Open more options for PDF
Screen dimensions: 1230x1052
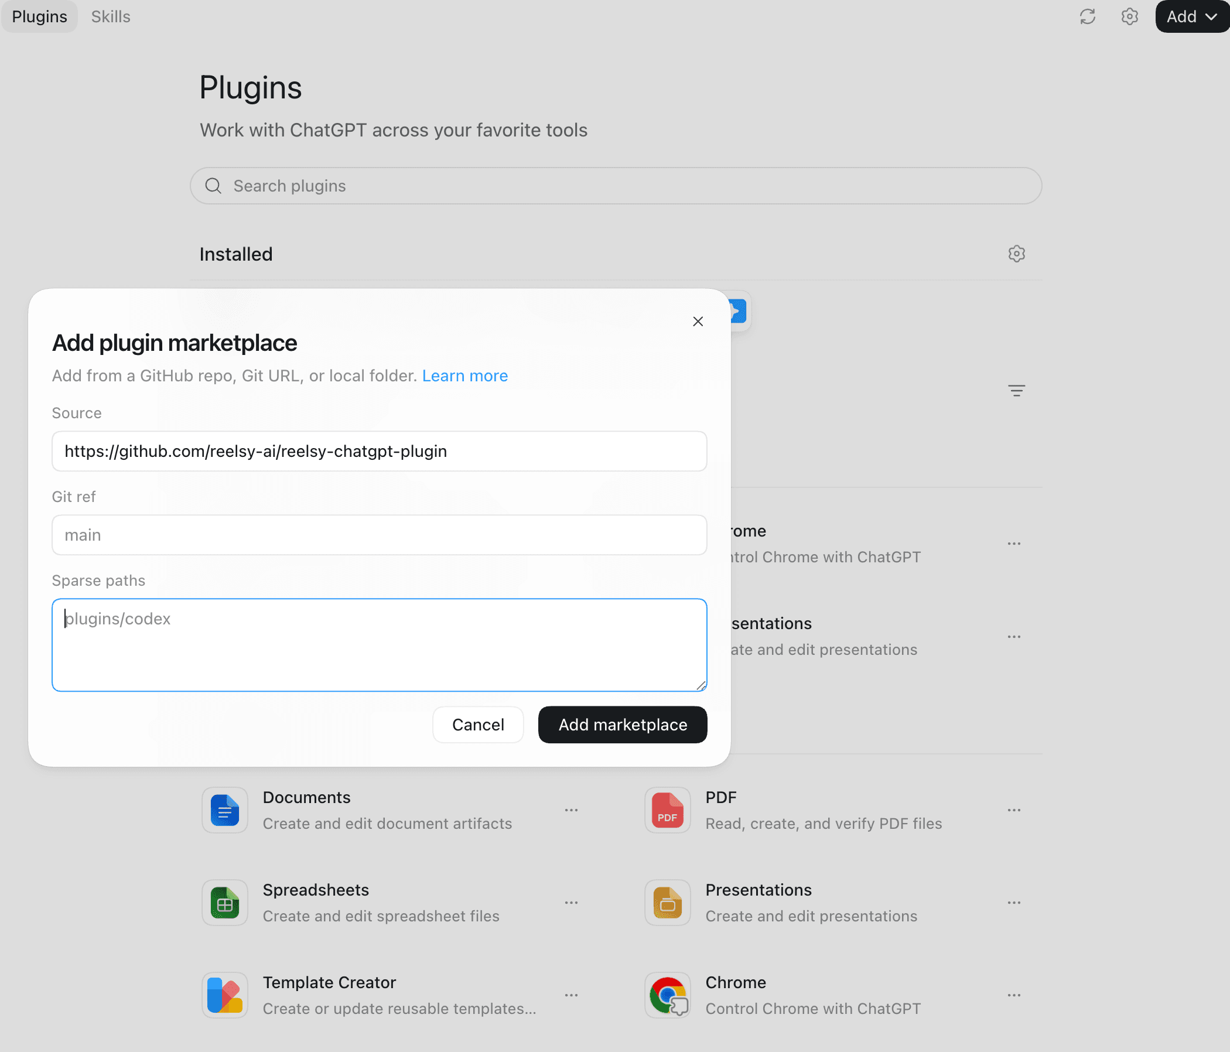(x=1014, y=810)
